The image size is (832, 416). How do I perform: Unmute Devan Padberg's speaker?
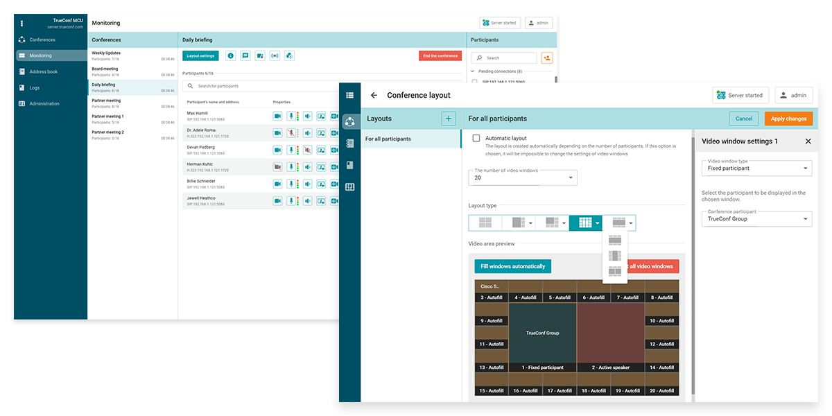(x=307, y=150)
